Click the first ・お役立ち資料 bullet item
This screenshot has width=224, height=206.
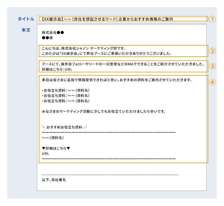point(66,90)
